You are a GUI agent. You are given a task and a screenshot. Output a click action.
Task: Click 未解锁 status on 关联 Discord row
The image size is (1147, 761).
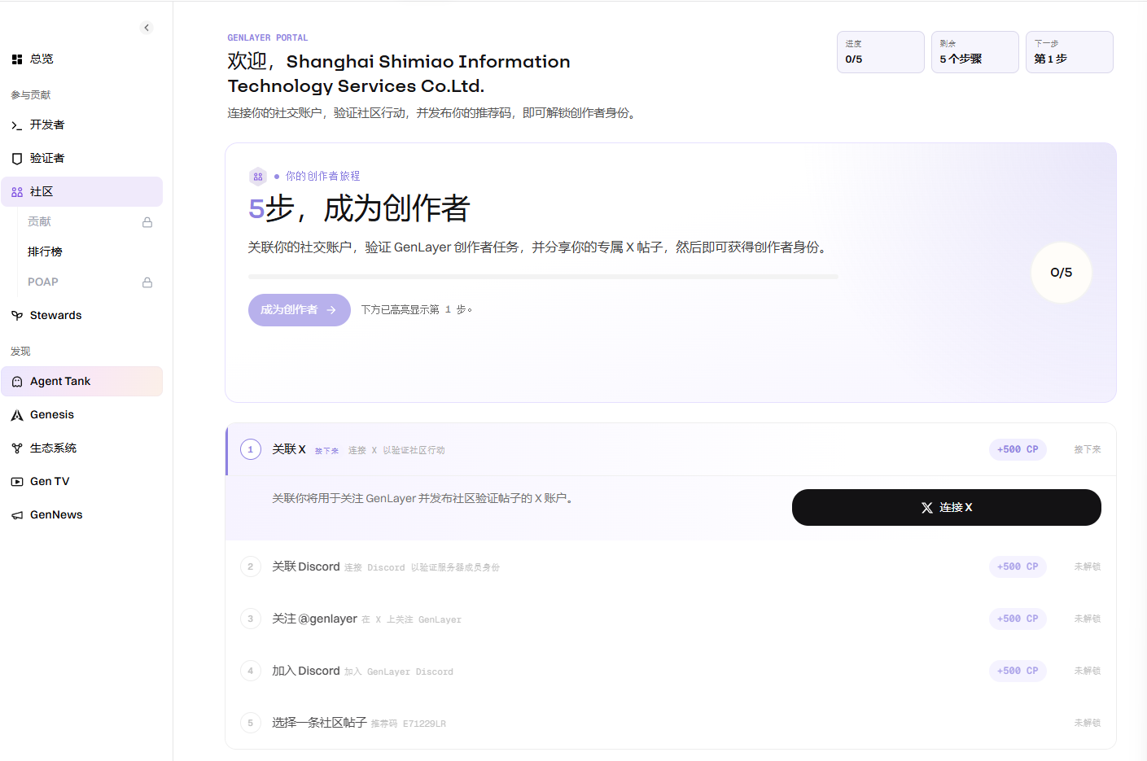tap(1088, 566)
